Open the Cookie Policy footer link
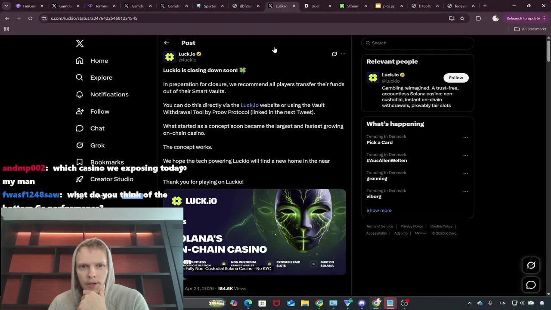 pos(441,226)
